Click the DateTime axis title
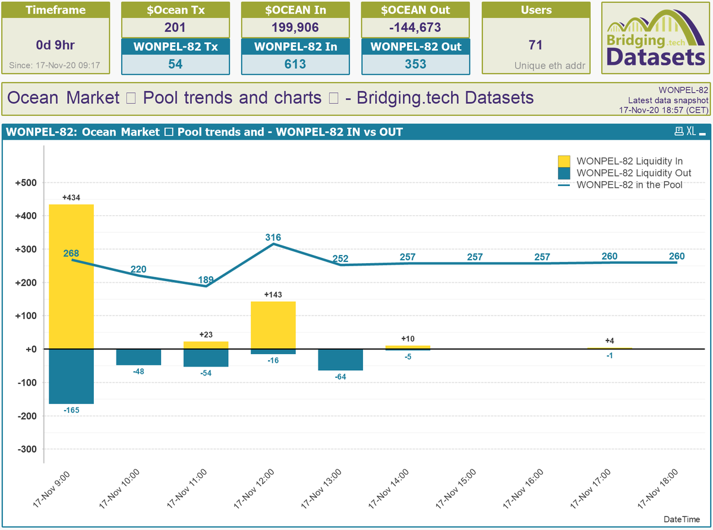 click(681, 520)
